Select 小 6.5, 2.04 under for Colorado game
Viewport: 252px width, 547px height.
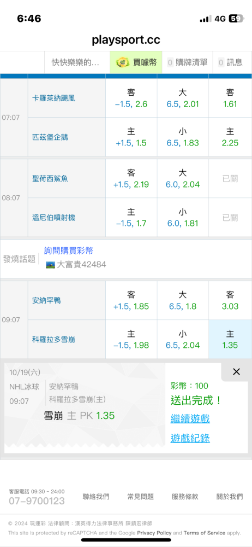click(183, 339)
